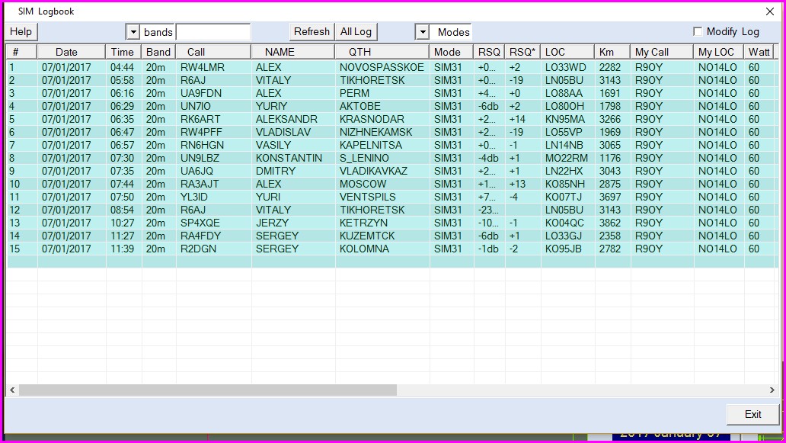This screenshot has height=443, width=786.
Task: Enable the Modify Log checkbox
Action: (698, 31)
